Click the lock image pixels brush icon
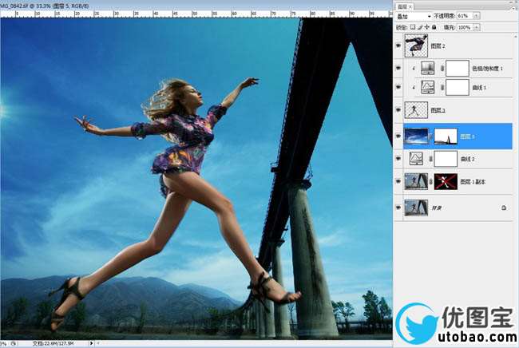This screenshot has width=519, height=348. click(419, 27)
